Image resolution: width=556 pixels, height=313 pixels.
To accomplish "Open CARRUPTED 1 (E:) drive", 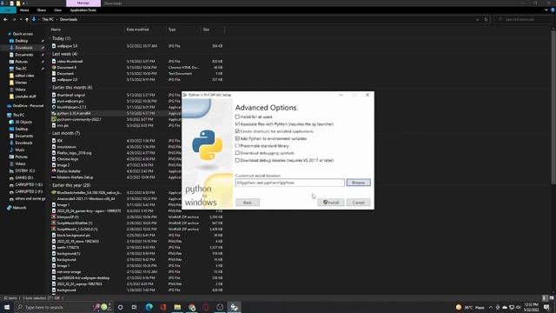I will pyautogui.click(x=29, y=185).
